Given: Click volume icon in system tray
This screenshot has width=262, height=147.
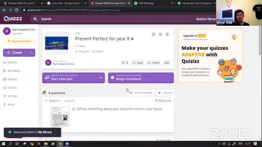Looking at the screenshot, I should click(x=224, y=144).
